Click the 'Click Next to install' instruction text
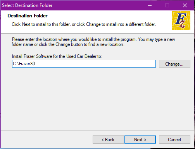 [84, 24]
